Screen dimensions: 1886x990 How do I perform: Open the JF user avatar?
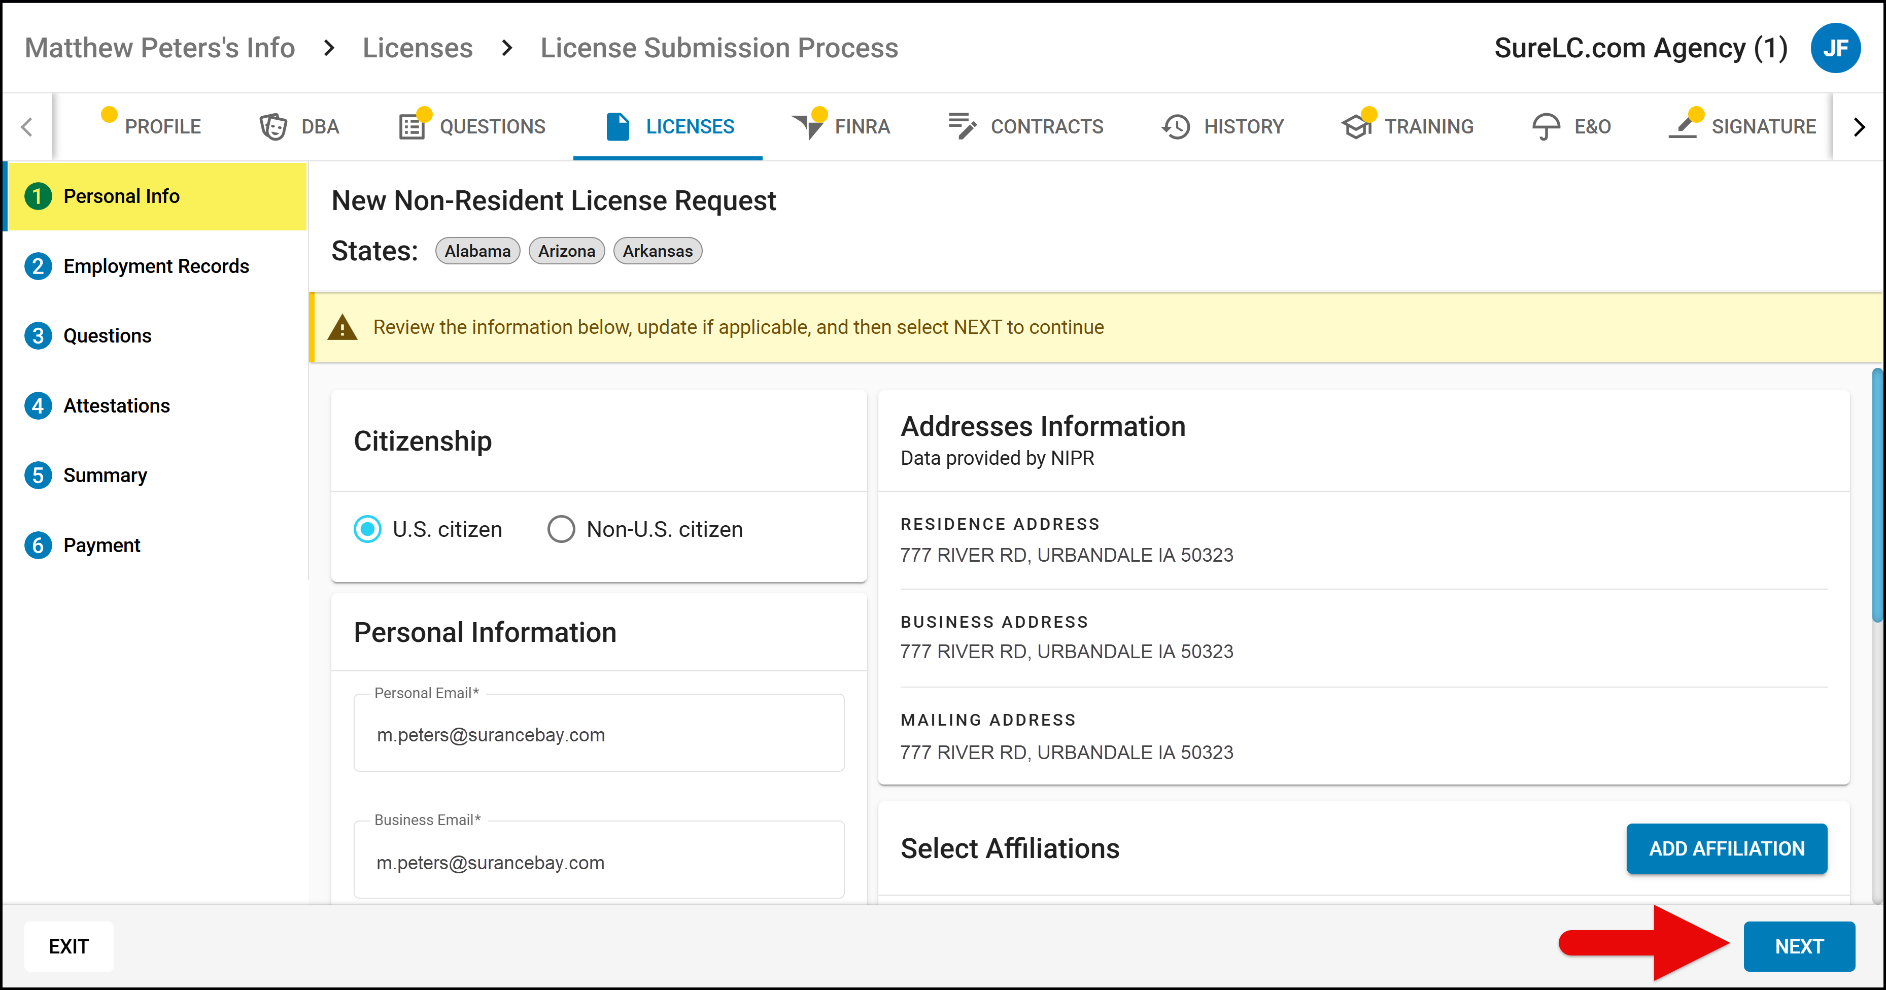1835,48
